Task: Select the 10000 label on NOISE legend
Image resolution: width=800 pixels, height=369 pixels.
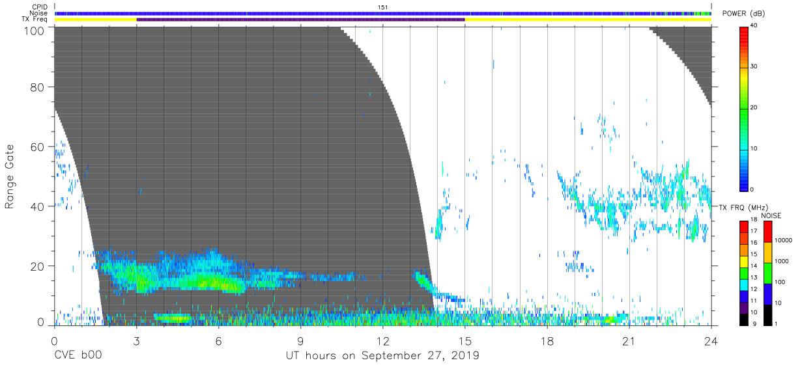Action: (783, 240)
